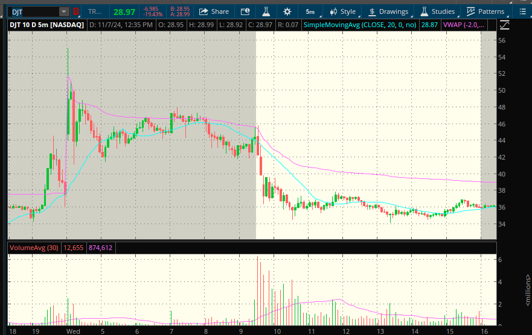The image size is (532, 335).
Task: Click the truncated TR... company description
Action: [x=95, y=12]
